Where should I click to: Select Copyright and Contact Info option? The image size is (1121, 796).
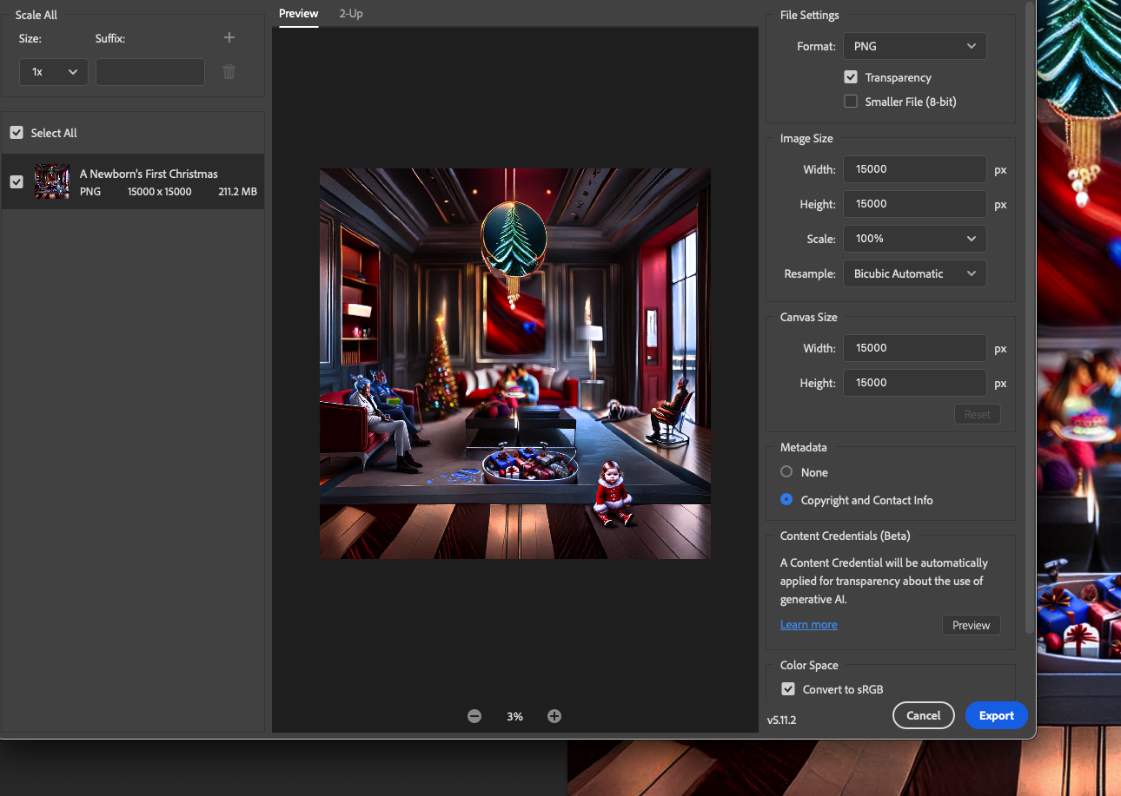(x=786, y=500)
